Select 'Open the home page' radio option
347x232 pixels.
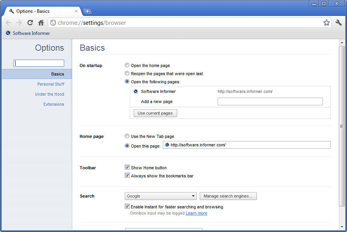(127, 65)
